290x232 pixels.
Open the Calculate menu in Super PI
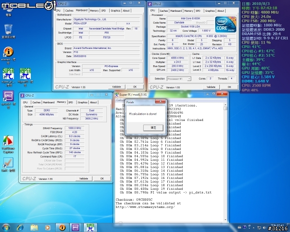click(x=120, y=100)
